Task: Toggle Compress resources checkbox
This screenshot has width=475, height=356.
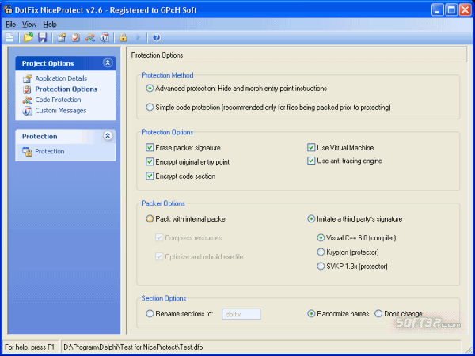Action: pyautogui.click(x=159, y=237)
